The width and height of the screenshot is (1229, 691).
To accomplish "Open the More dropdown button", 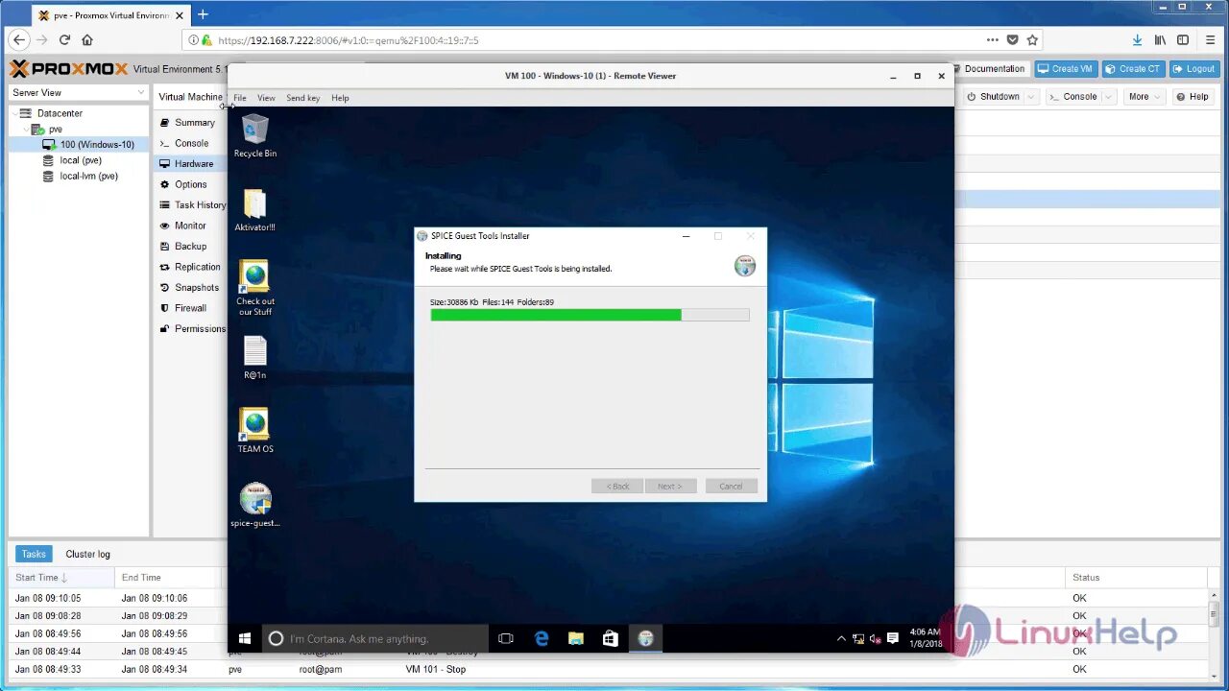I will point(1145,97).
